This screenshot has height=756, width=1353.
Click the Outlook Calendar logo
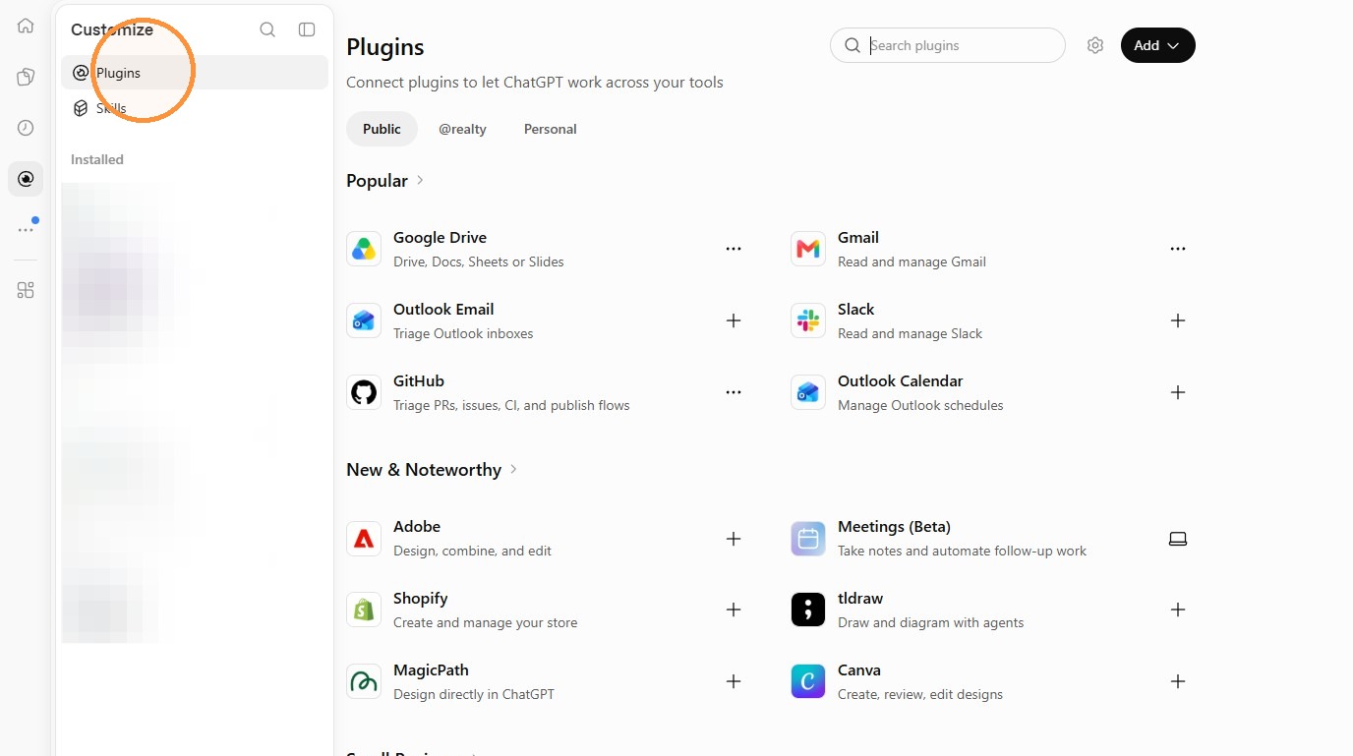808,392
